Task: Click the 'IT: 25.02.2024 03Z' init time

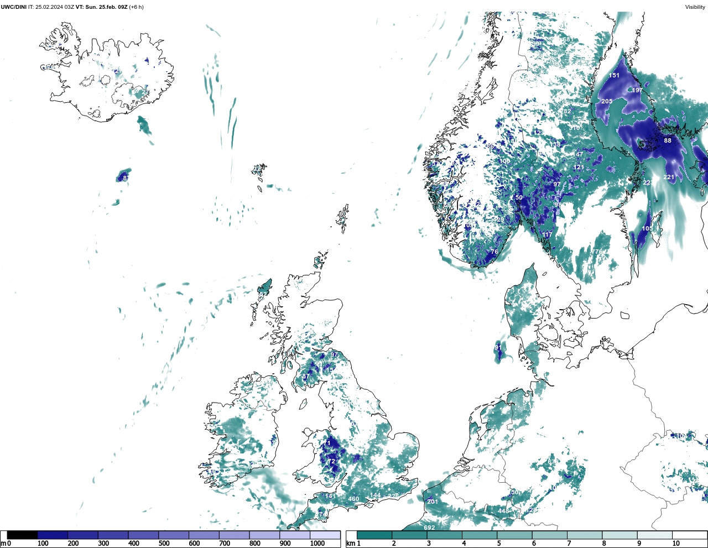Action: pyautogui.click(x=51, y=7)
